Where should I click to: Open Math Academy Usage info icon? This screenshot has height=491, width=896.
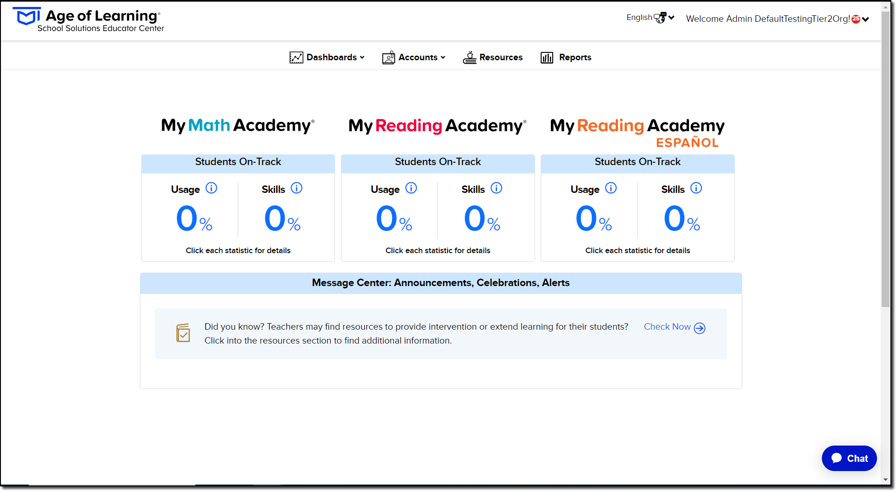point(211,188)
